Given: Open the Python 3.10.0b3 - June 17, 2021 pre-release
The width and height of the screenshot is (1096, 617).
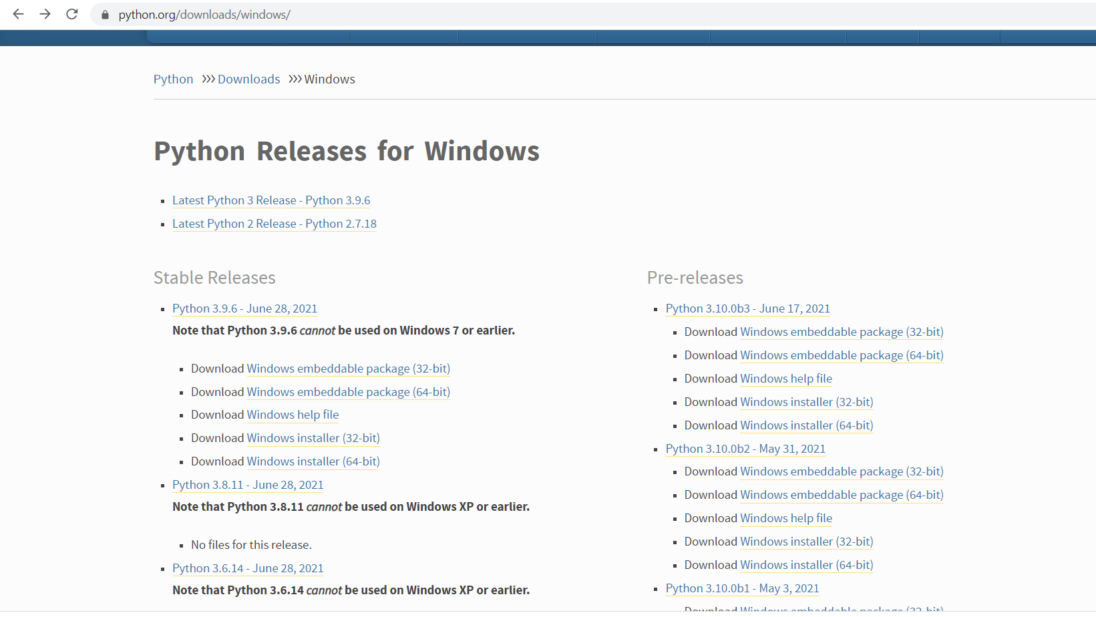Looking at the screenshot, I should tap(748, 308).
